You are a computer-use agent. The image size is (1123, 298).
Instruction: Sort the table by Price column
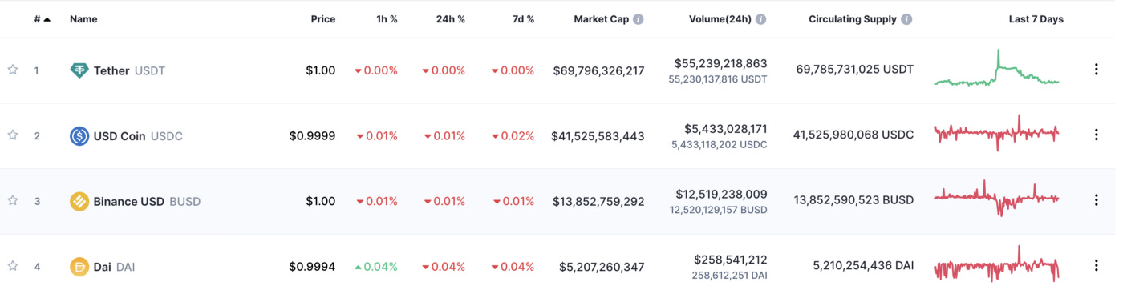pyautogui.click(x=323, y=19)
